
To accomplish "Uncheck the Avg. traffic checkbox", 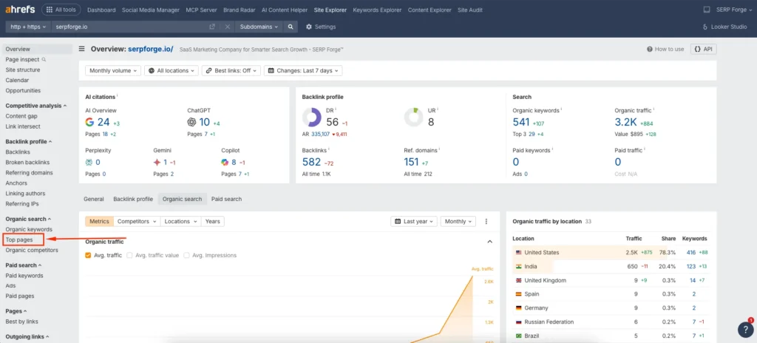I will [x=89, y=255].
